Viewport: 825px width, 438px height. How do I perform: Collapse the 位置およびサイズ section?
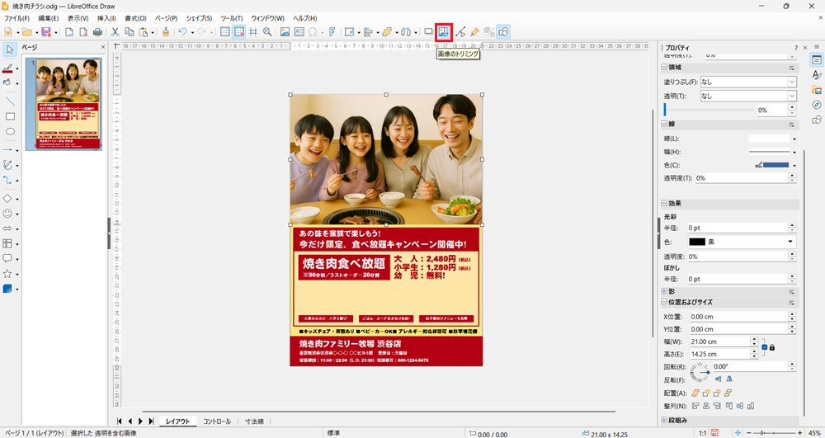[664, 303]
